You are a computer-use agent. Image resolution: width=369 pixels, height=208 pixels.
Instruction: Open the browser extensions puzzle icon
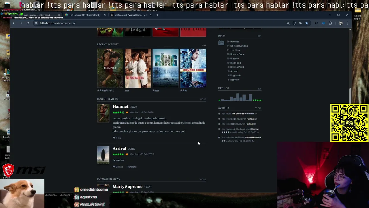[x=330, y=23]
